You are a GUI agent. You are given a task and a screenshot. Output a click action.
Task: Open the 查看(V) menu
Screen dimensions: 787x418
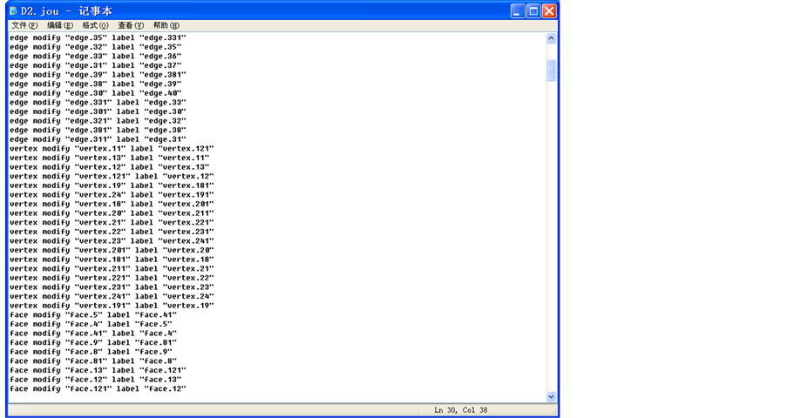131,26
